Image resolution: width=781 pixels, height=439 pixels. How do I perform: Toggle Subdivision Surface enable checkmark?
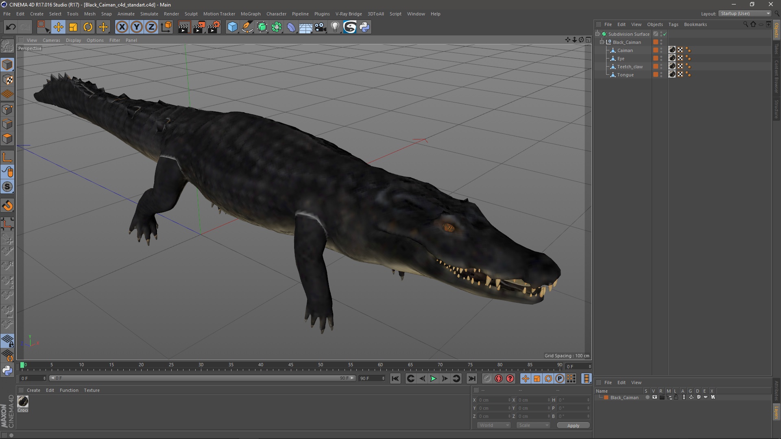(665, 34)
